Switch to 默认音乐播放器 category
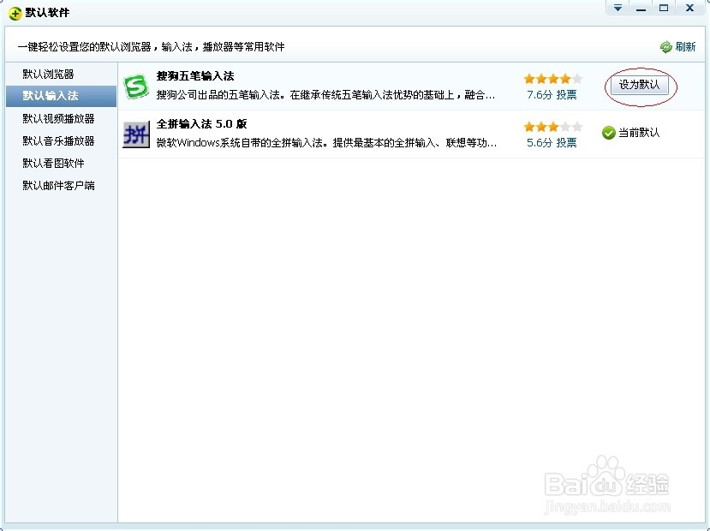The image size is (710, 531). [x=58, y=140]
